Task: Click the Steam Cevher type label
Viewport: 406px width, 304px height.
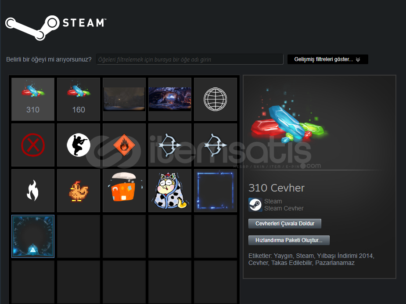Action: (284, 208)
